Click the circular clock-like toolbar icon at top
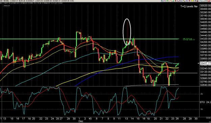Viewport: 211px width, 123px height. click(x=178, y=1)
